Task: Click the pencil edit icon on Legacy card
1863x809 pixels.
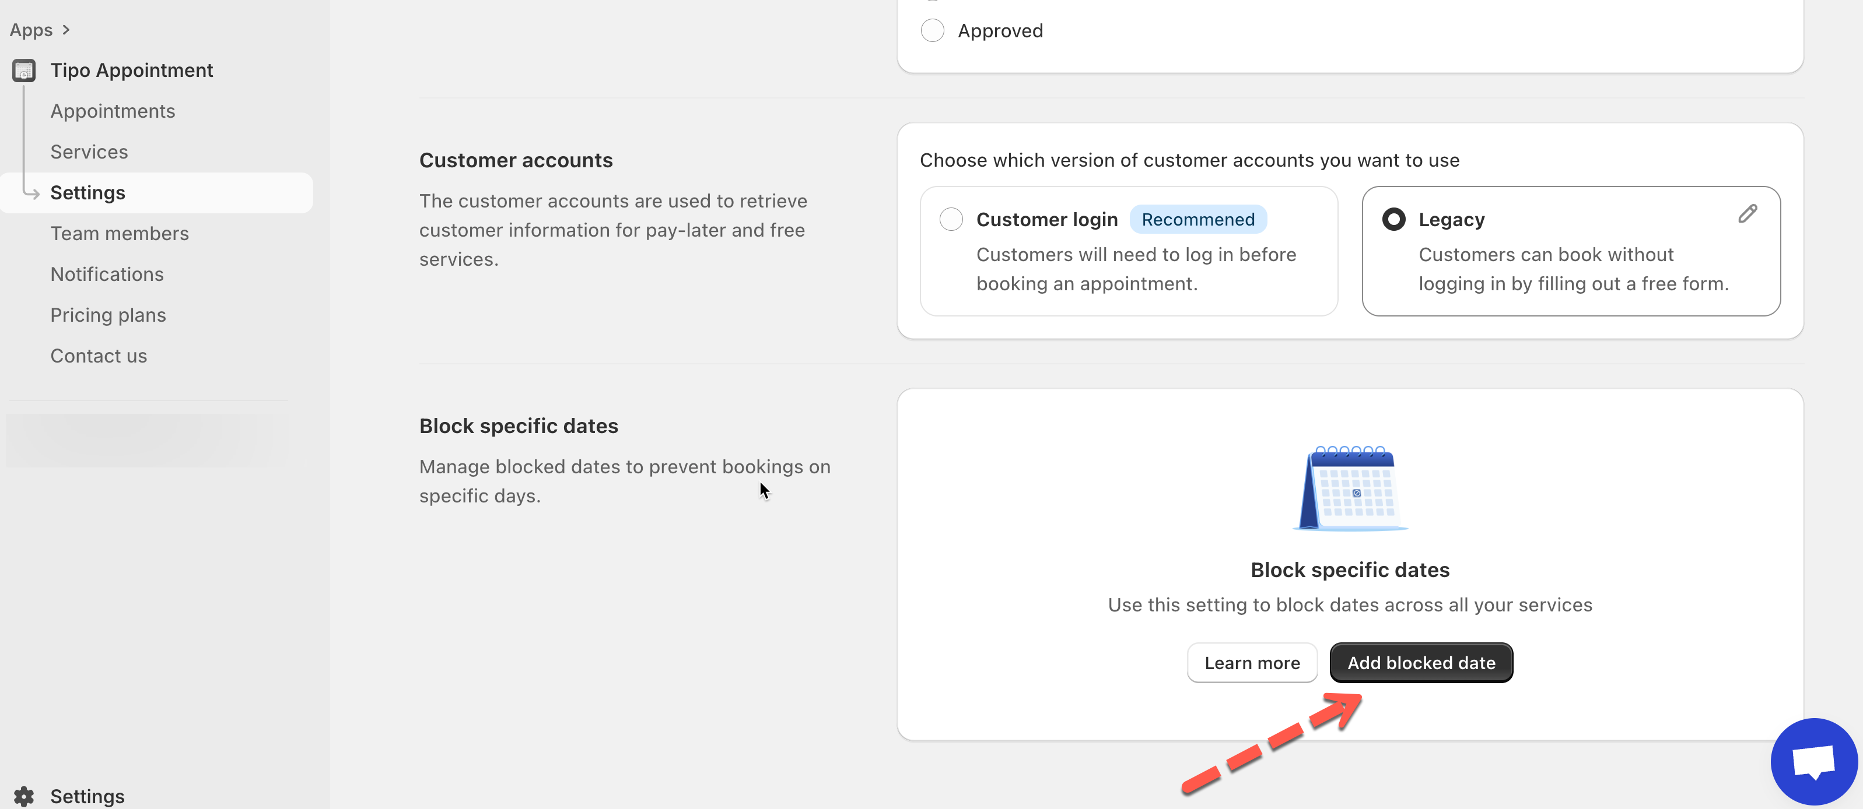Action: point(1748,214)
